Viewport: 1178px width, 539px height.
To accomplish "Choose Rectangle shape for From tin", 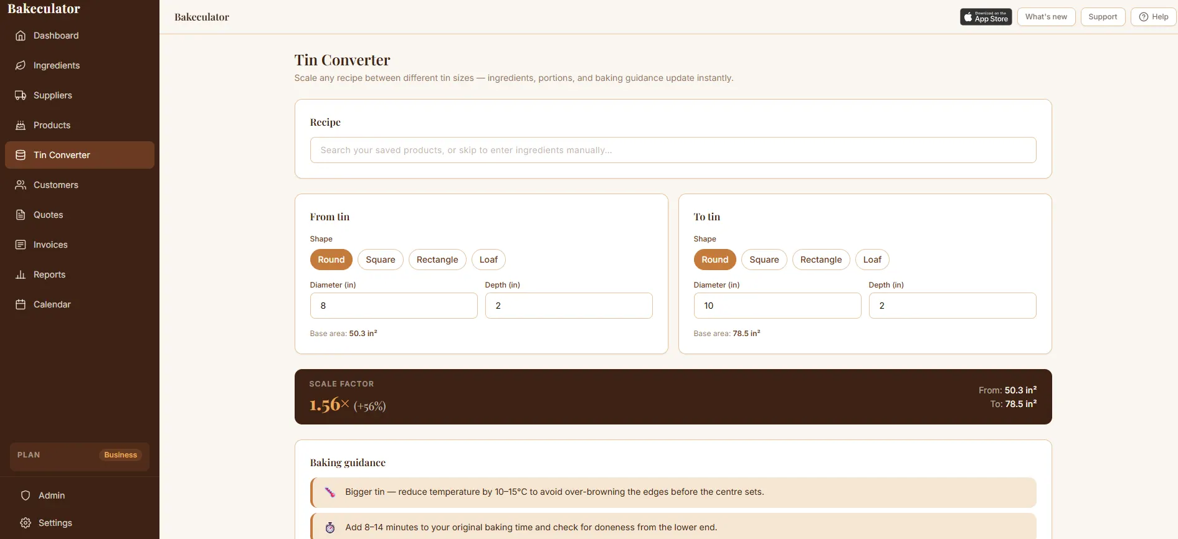I will coord(437,260).
